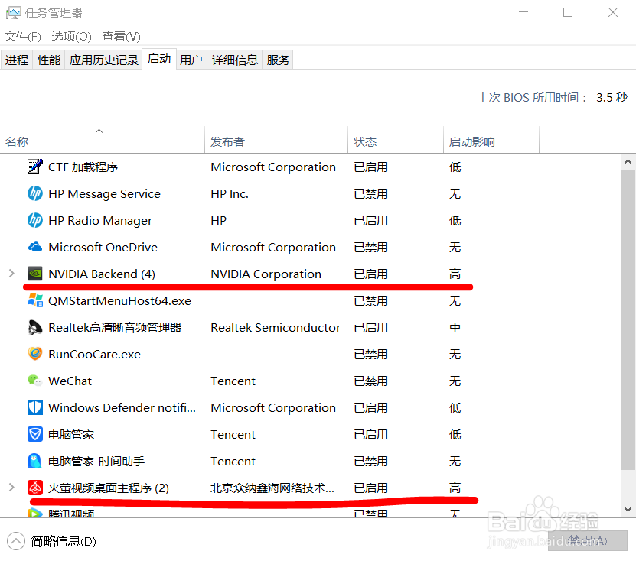This screenshot has height=564, width=636.
Task: Select the Microsoft OneDrive cloud icon
Action: pos(35,247)
